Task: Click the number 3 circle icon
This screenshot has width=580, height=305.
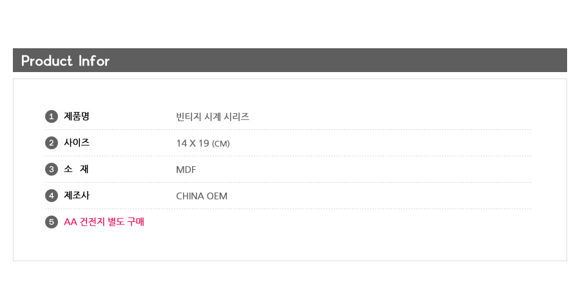Action: pyautogui.click(x=52, y=169)
